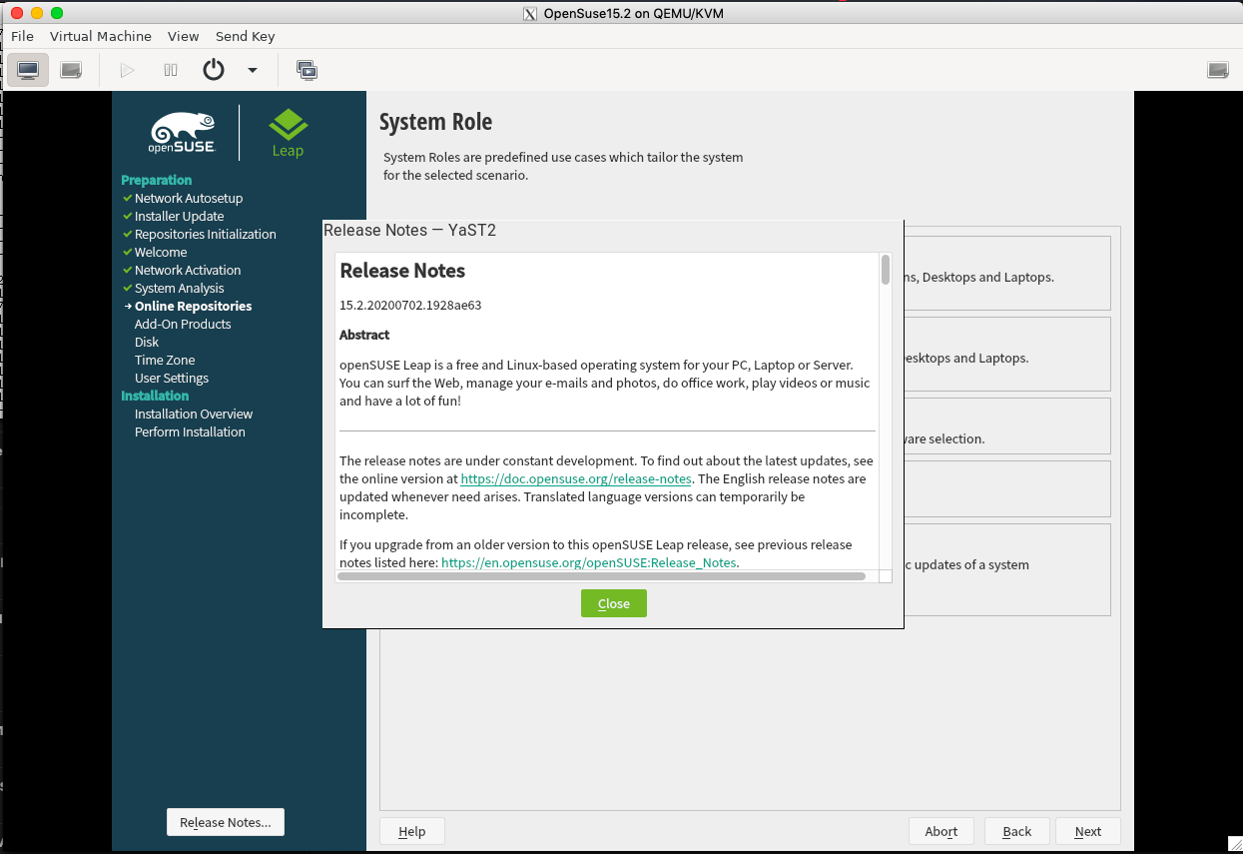Select System Analysis step

coord(180,288)
